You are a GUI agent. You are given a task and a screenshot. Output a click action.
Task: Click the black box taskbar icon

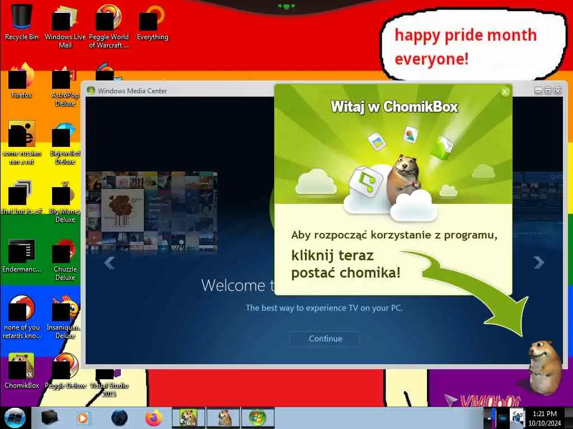(x=49, y=418)
